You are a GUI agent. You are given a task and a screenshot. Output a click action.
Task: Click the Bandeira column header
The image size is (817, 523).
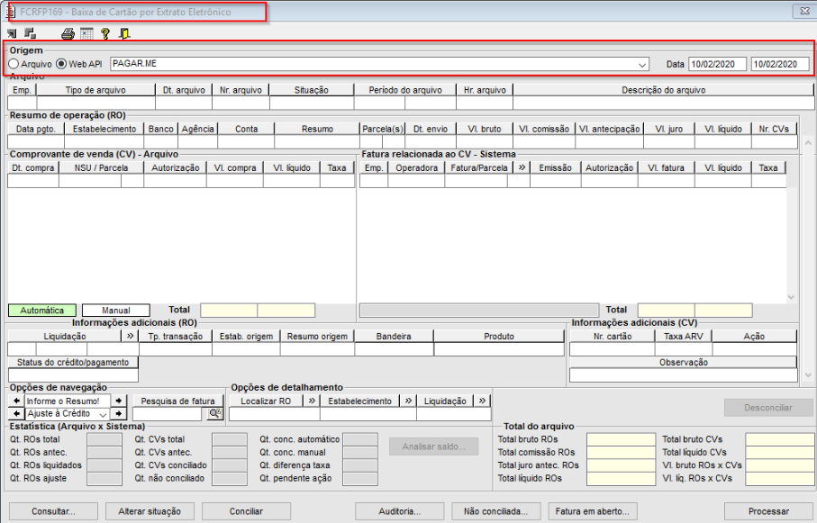tap(394, 336)
